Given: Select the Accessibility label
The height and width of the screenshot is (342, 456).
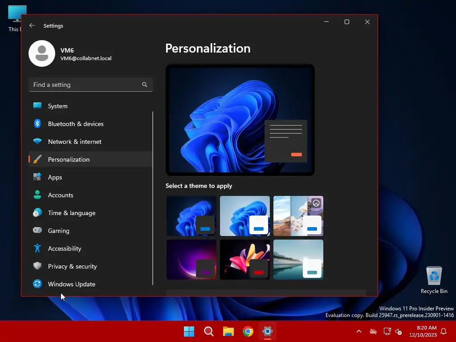Looking at the screenshot, I should pos(65,248).
